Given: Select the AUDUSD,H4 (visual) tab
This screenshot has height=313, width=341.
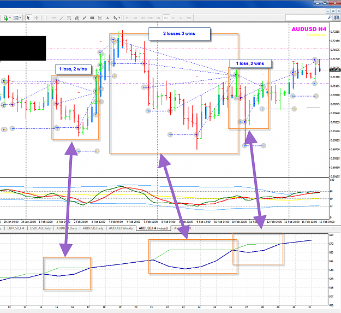Looking at the screenshot, I should [x=153, y=228].
